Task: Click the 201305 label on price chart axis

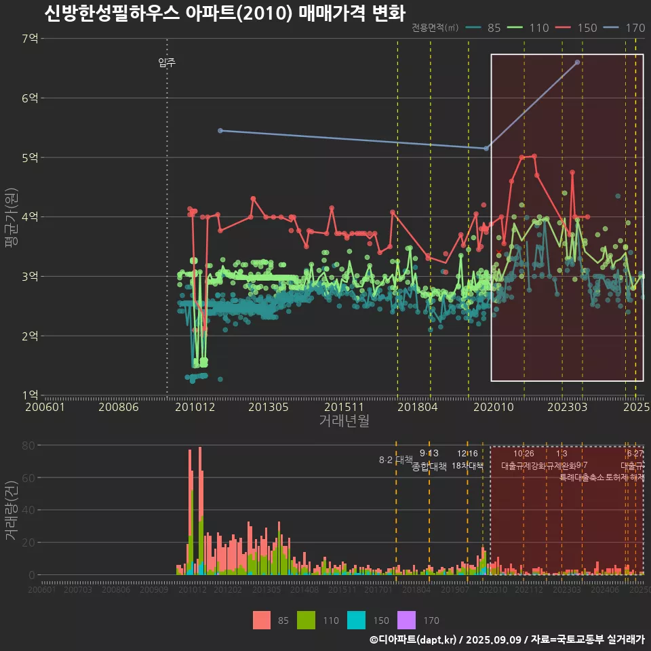Action: click(x=269, y=407)
